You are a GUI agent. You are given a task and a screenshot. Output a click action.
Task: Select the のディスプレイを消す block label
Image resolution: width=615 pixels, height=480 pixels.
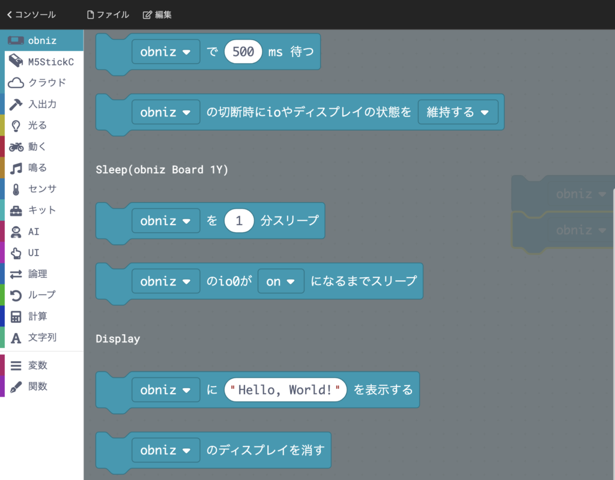tap(265, 450)
